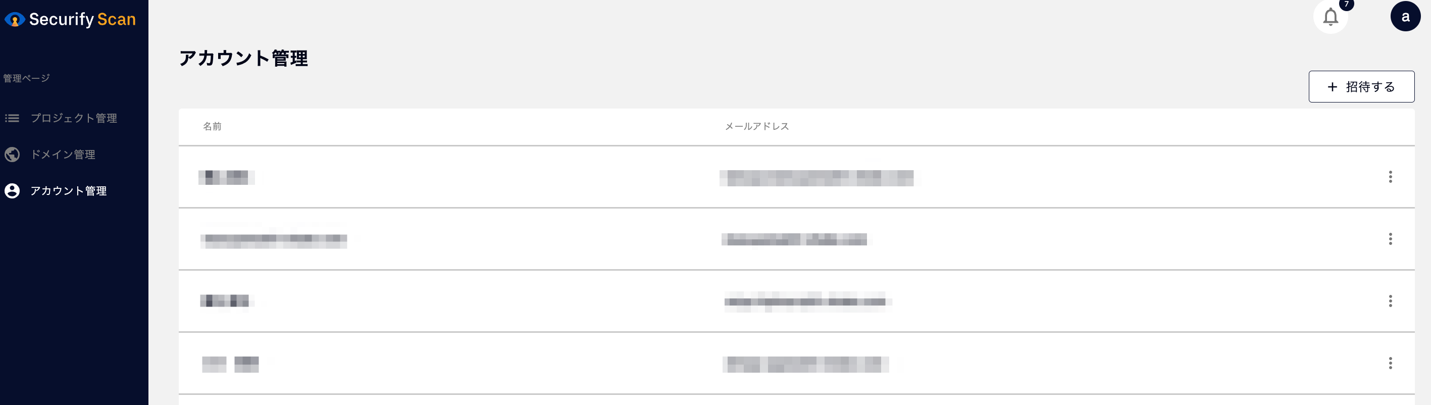This screenshot has height=405, width=1431.
Task: Go to ドメイン管理 in the sidebar
Action: (x=63, y=155)
